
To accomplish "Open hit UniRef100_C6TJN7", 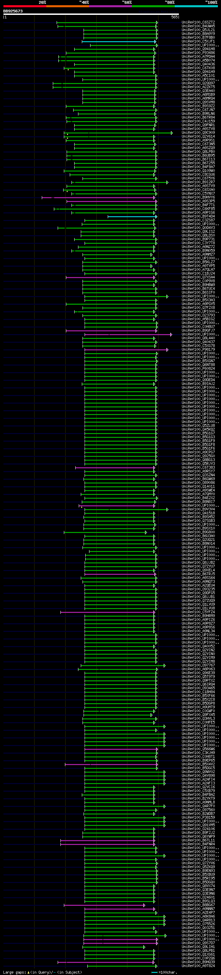I will point(198,110).
